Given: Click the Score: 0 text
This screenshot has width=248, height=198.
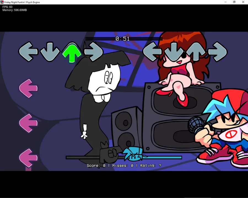Looking at the screenshot, I should click(x=96, y=166).
